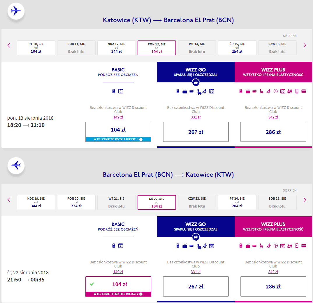The width and height of the screenshot is (313, 303).
Task: Click the 342 zł non-member price link for return WIZZ PLUS
Action: 273,272
